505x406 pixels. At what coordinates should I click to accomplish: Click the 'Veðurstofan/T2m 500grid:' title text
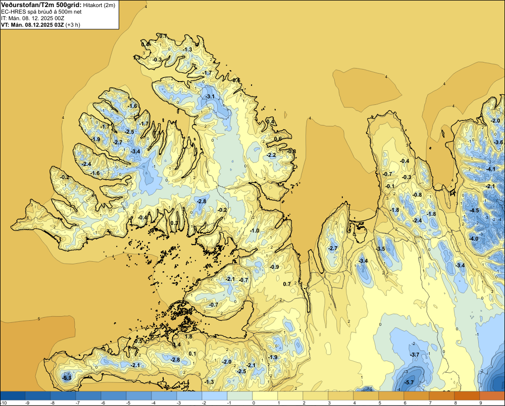point(41,5)
